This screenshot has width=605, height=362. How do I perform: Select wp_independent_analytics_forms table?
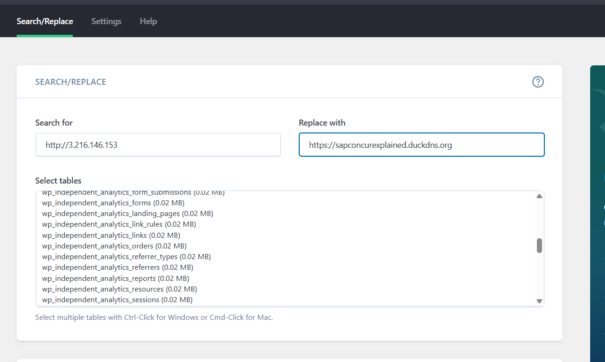113,203
